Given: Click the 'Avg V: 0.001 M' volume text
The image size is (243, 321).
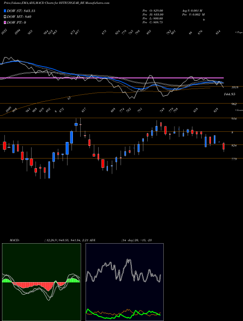Looking at the screenshot, I should tap(192, 10).
